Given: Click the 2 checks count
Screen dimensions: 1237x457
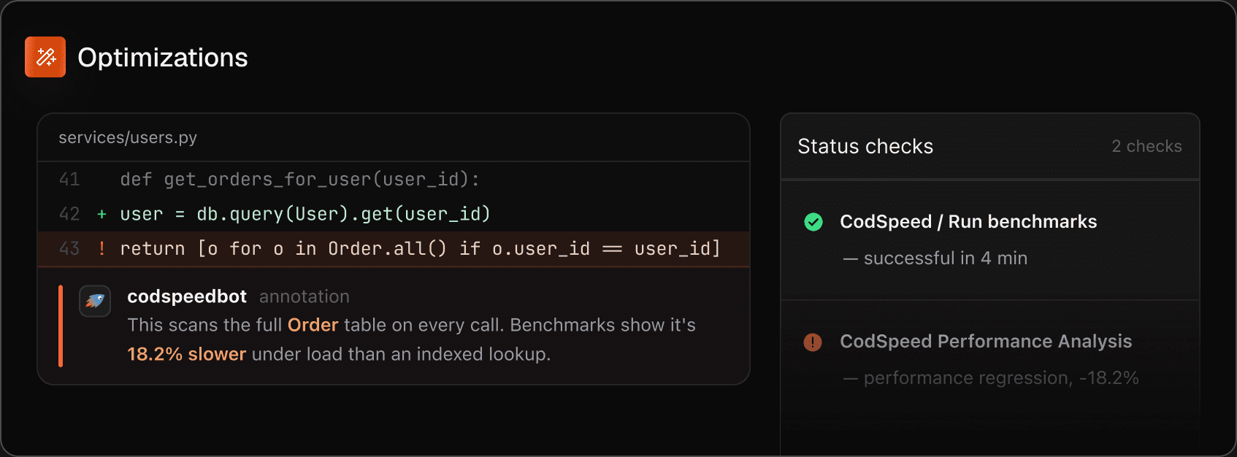Looking at the screenshot, I should pyautogui.click(x=1146, y=147).
